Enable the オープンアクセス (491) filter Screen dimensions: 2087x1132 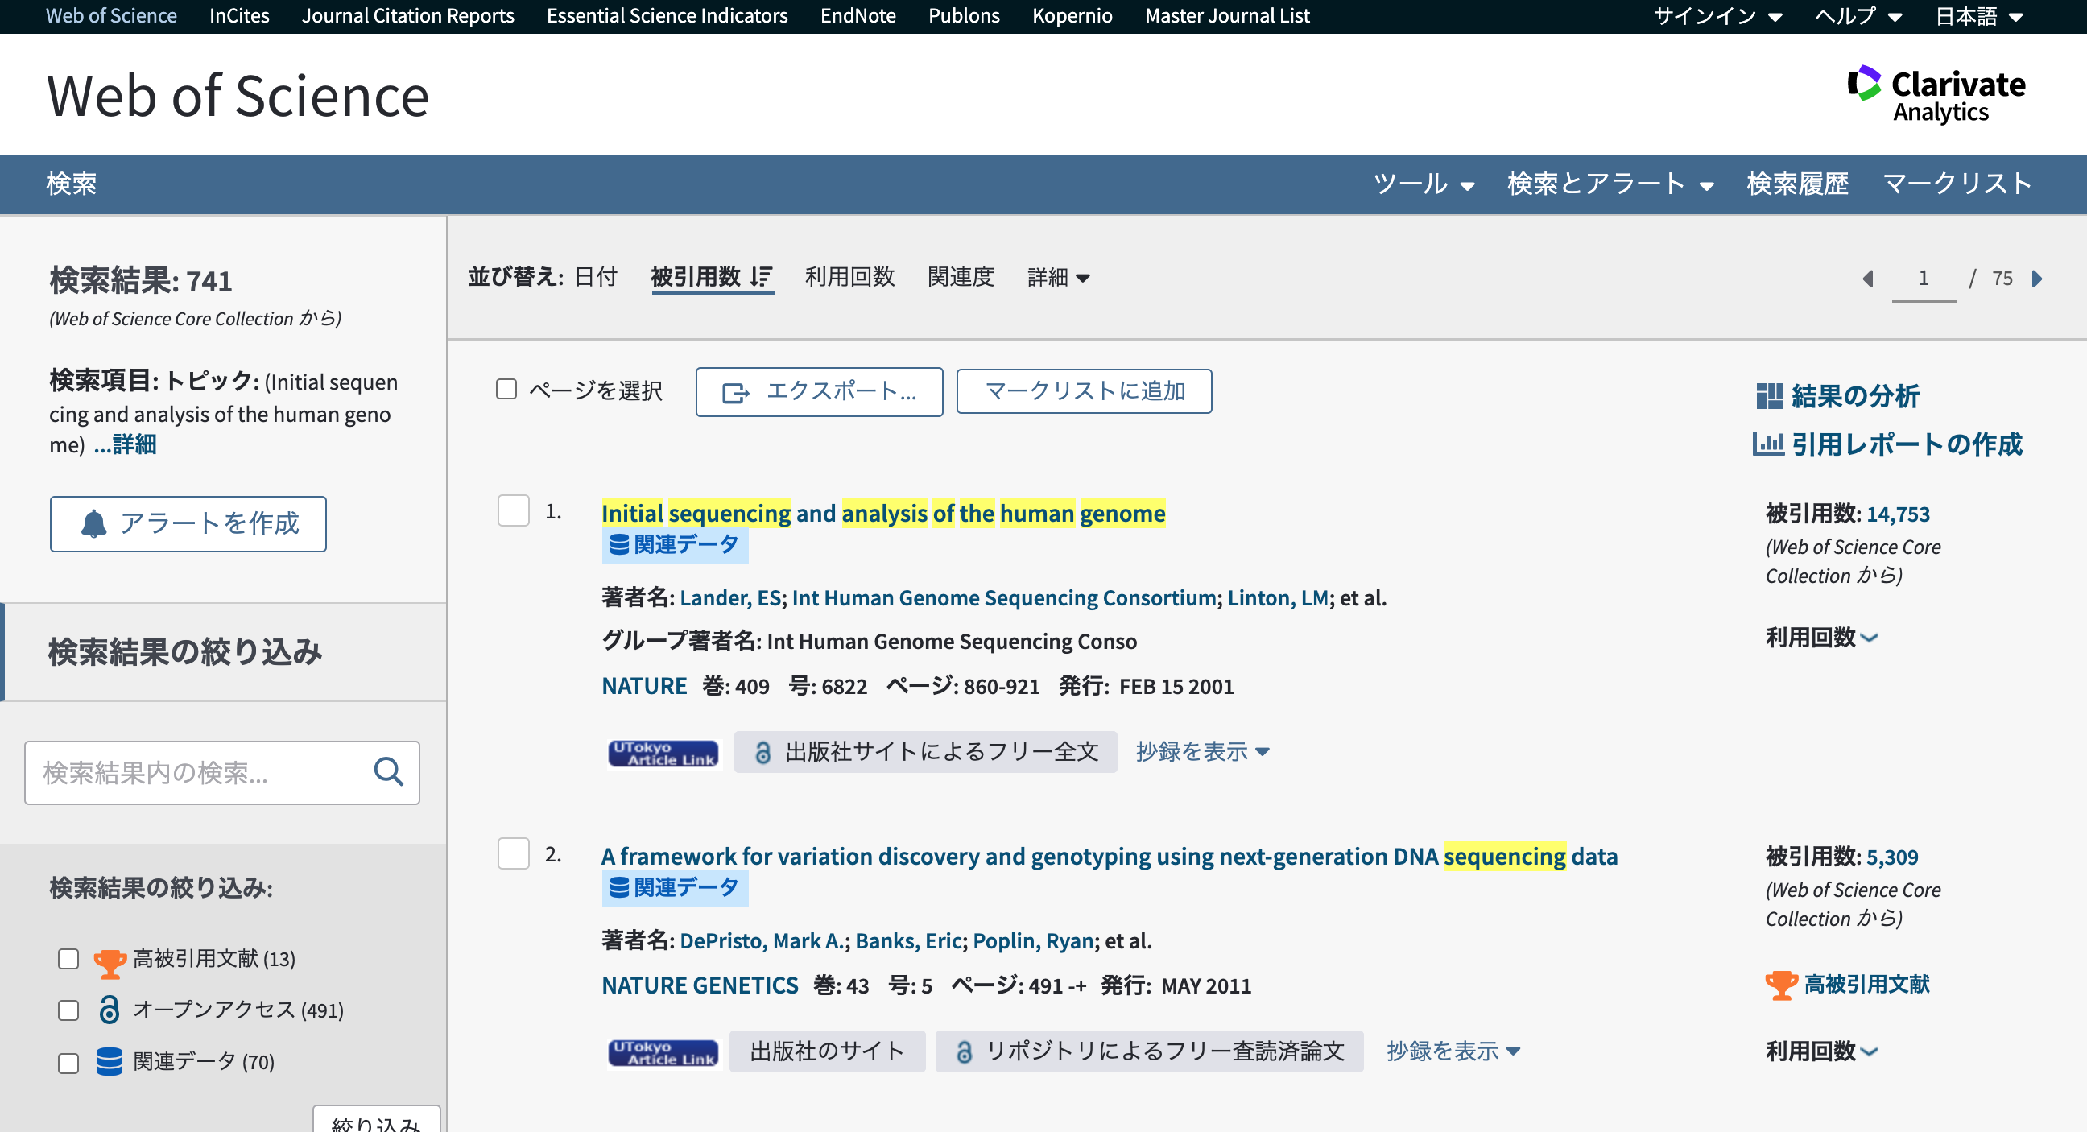pyautogui.click(x=68, y=1010)
